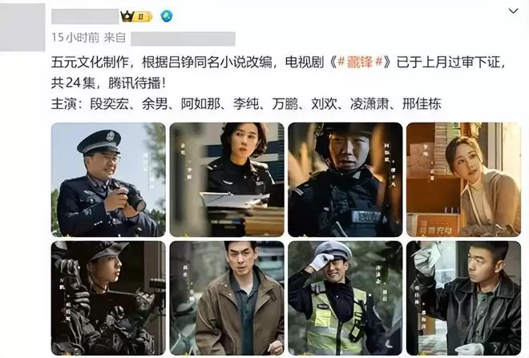Open the #藏锋# hashtag topic link
The width and height of the screenshot is (529, 358).
pyautogui.click(x=360, y=62)
